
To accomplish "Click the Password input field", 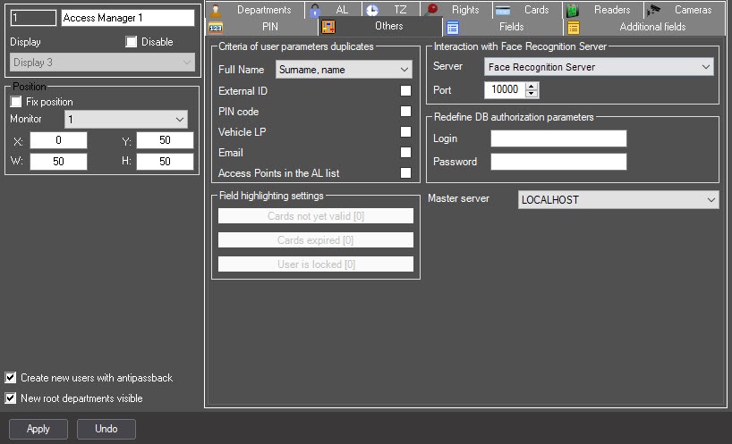I will pyautogui.click(x=558, y=162).
